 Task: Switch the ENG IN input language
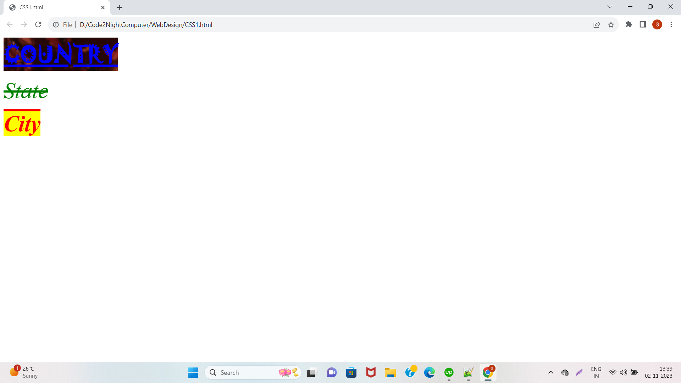click(596, 372)
